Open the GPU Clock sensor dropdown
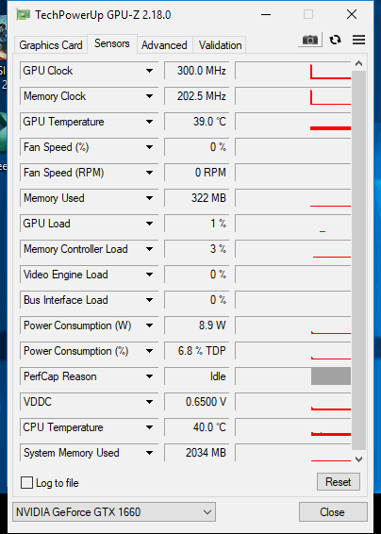Image resolution: width=381 pixels, height=534 pixels. [x=149, y=71]
